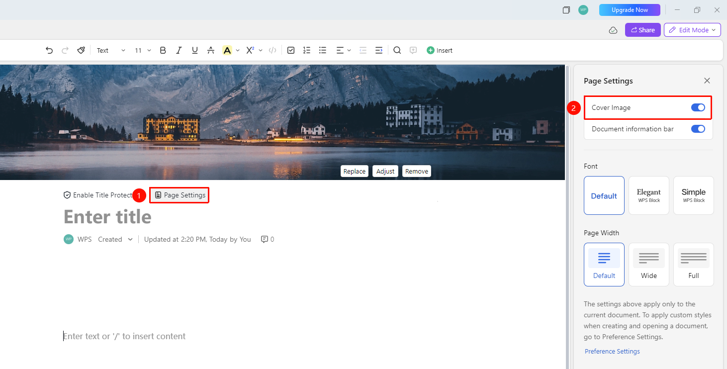Image resolution: width=727 pixels, height=369 pixels.
Task: Expand the font color options arrow
Action: [x=238, y=50]
